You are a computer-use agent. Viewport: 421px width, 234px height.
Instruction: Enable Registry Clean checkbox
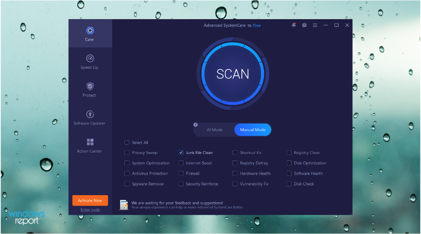pyautogui.click(x=289, y=153)
